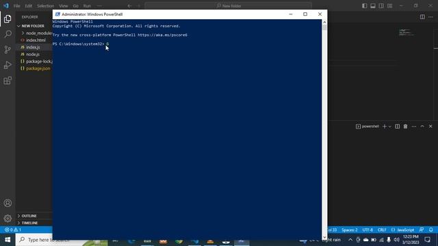Change the UTF-8 encoding setting
438x246 pixels.
pyautogui.click(x=368, y=230)
